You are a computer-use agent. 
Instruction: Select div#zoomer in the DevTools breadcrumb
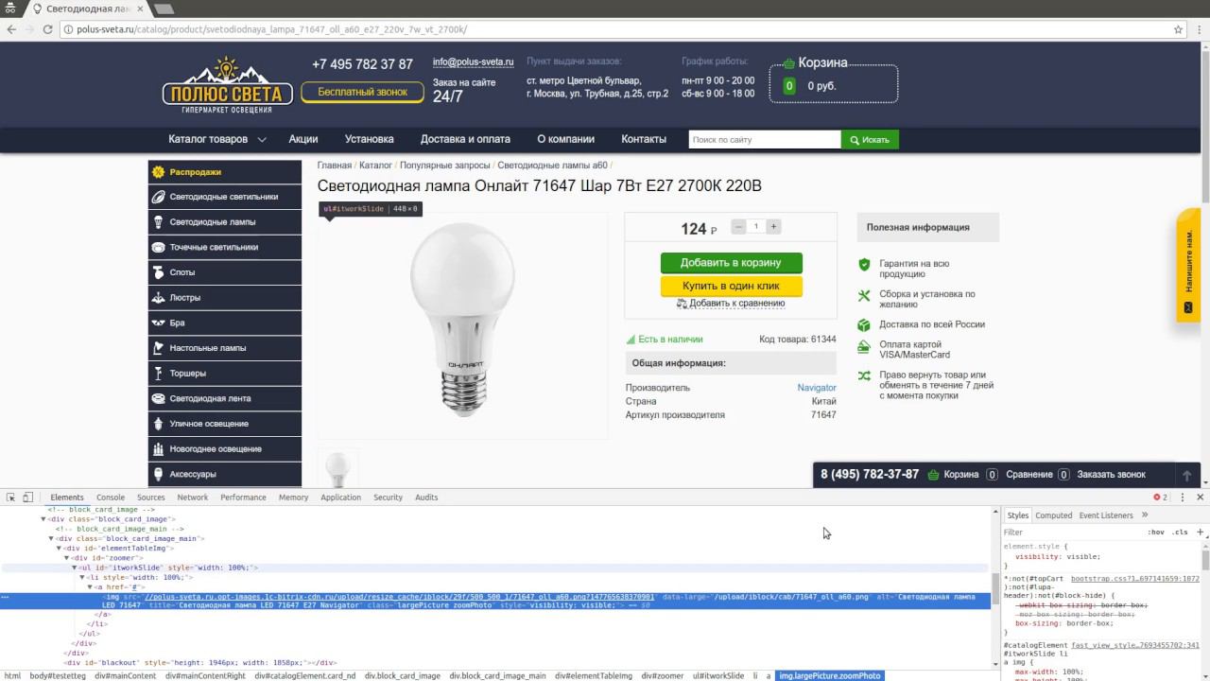click(662, 675)
